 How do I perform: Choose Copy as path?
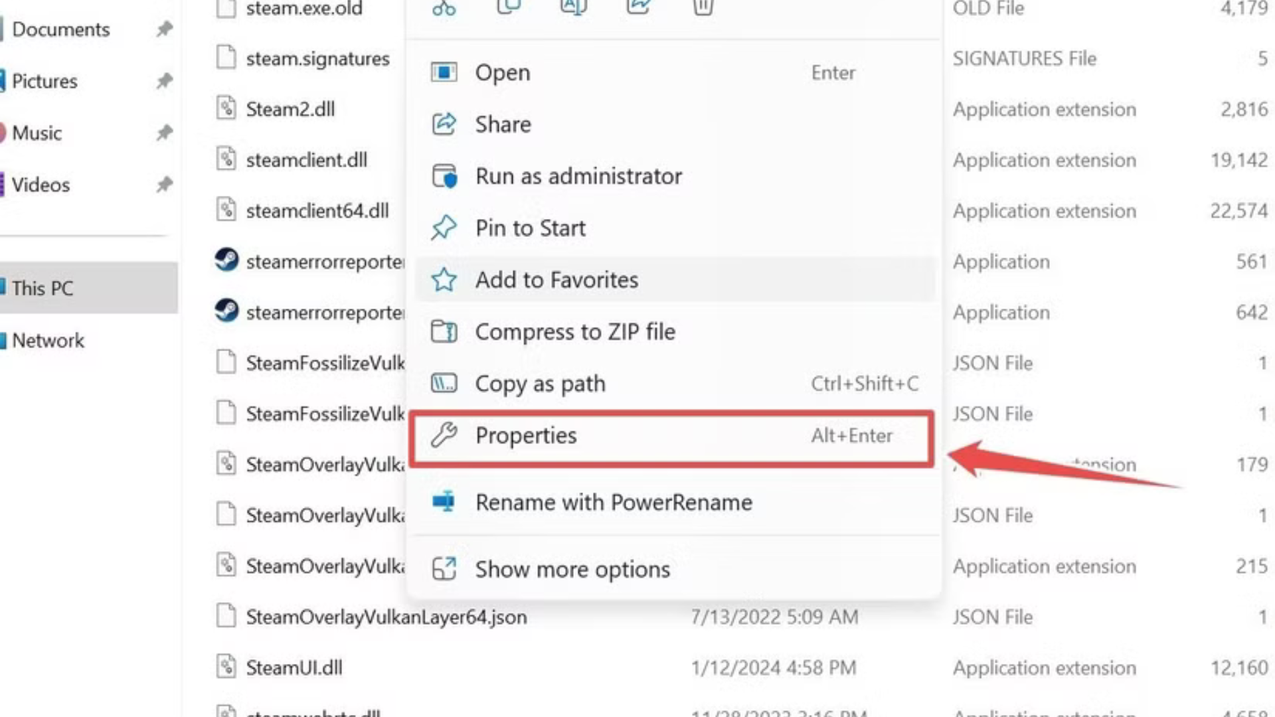click(x=540, y=383)
